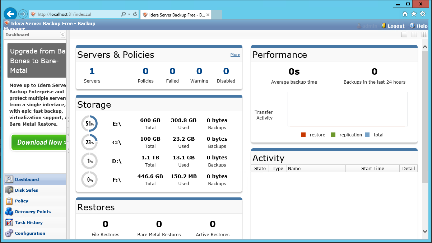The width and height of the screenshot is (432, 243).
Task: Open the Recovery Points cubes icon
Action: pos(9,212)
